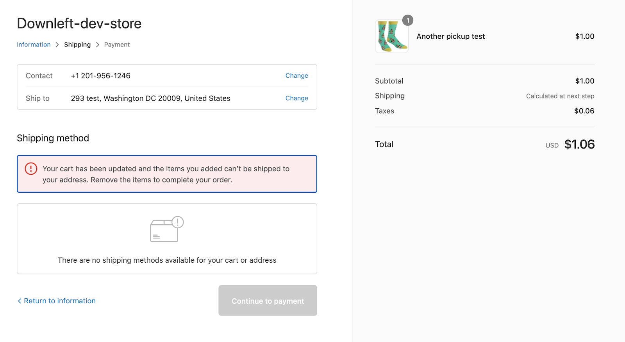Go to the Payment breadcrumb step

click(117, 45)
